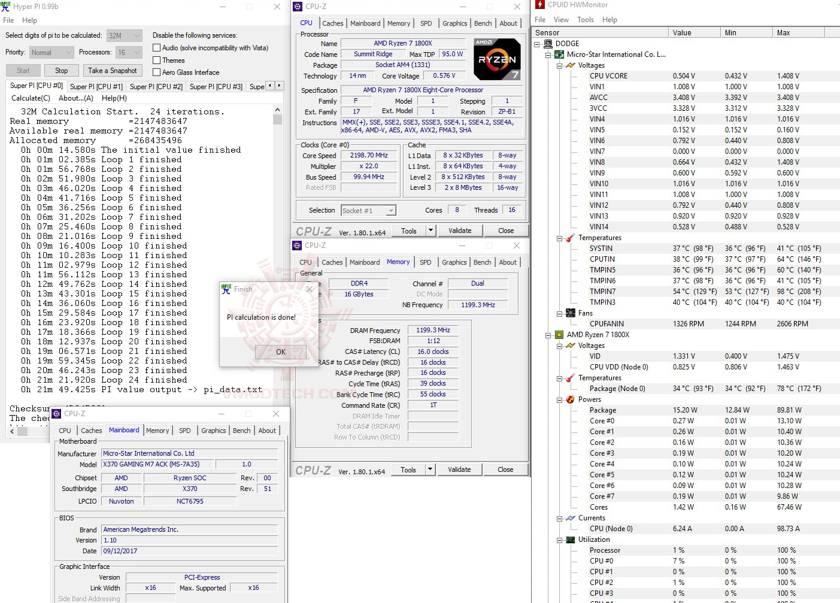Click the output scroll-up arrow in Hyper PI

click(x=277, y=110)
